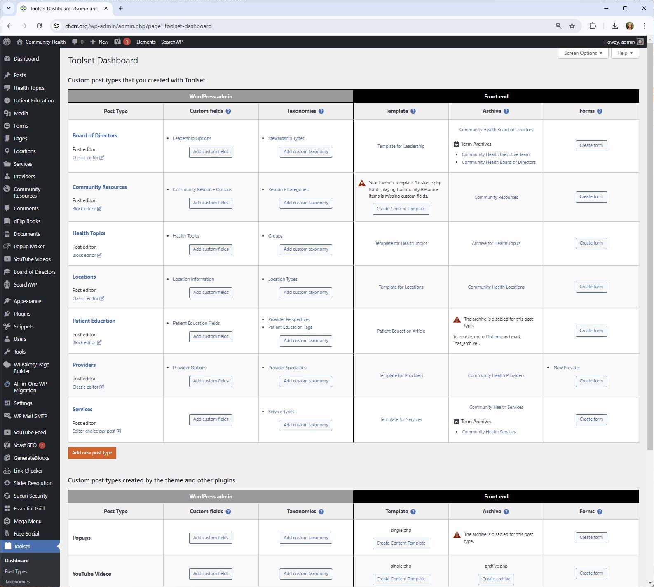Click external-link icon beside Services Editor choice per post
This screenshot has width=654, height=587.
point(119,431)
